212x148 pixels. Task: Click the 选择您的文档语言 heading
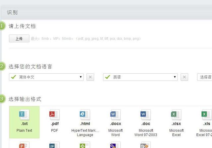(x=30, y=66)
